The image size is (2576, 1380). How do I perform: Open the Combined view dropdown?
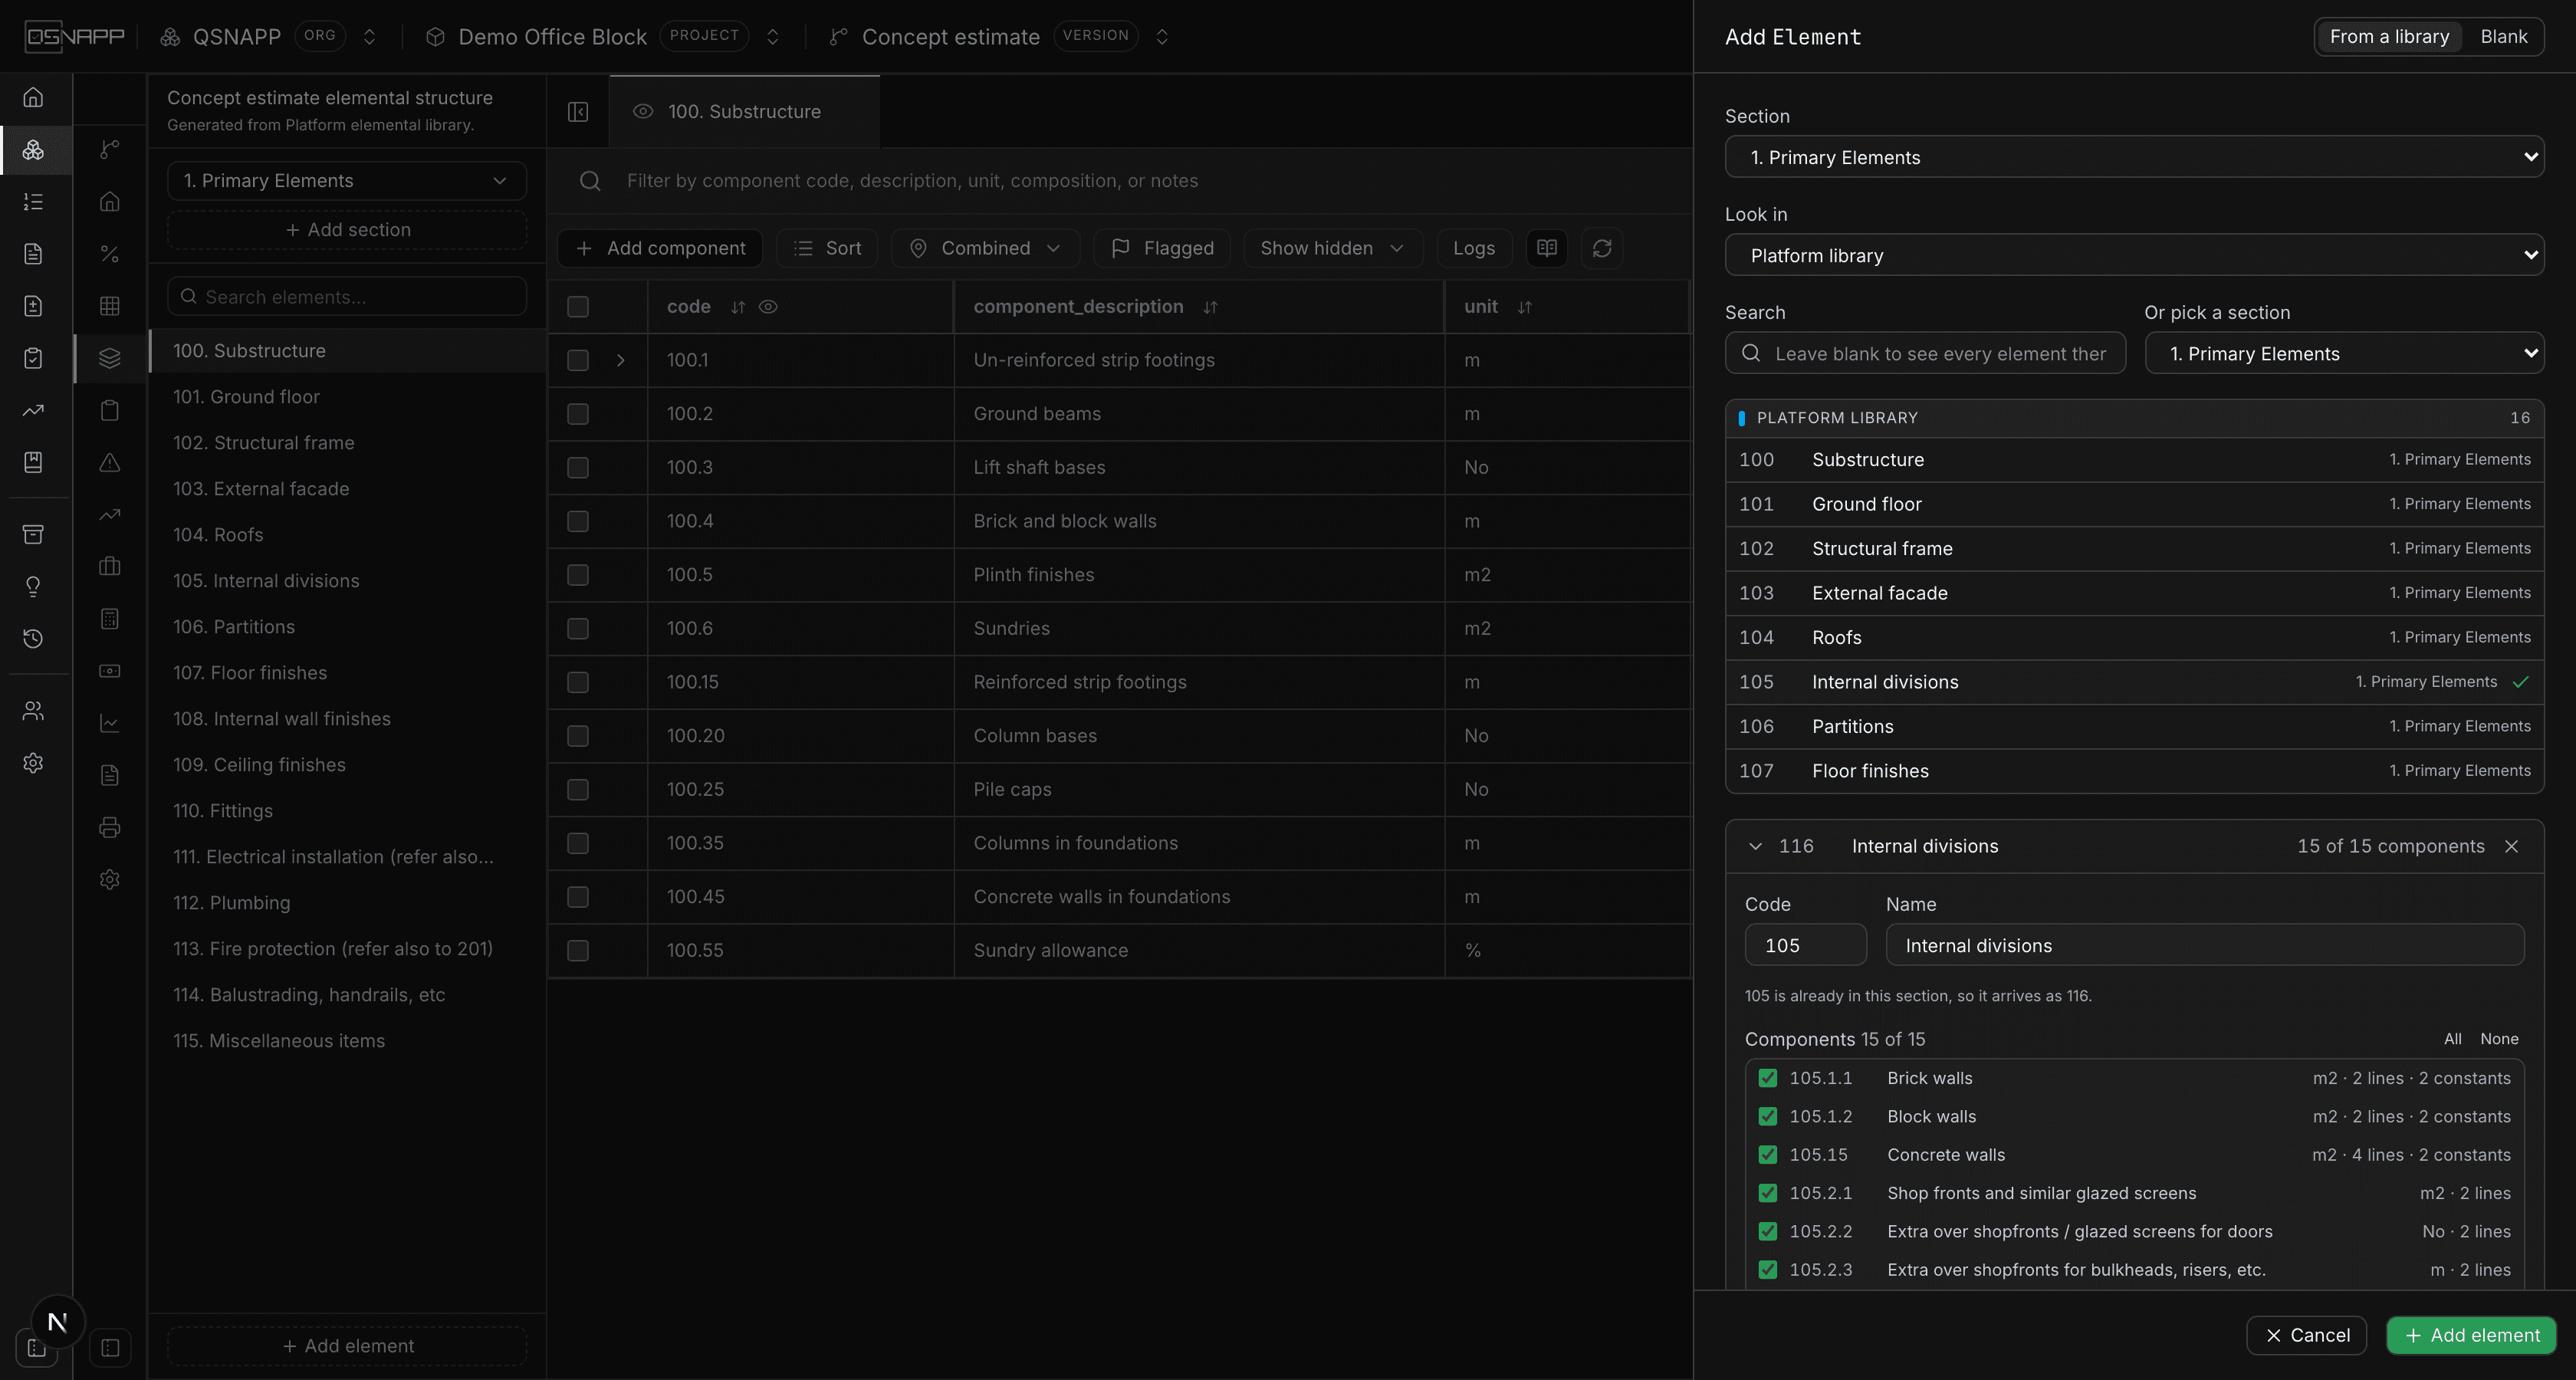click(x=985, y=248)
